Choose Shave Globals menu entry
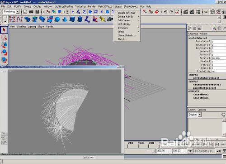226x164 pixels. click(127, 35)
